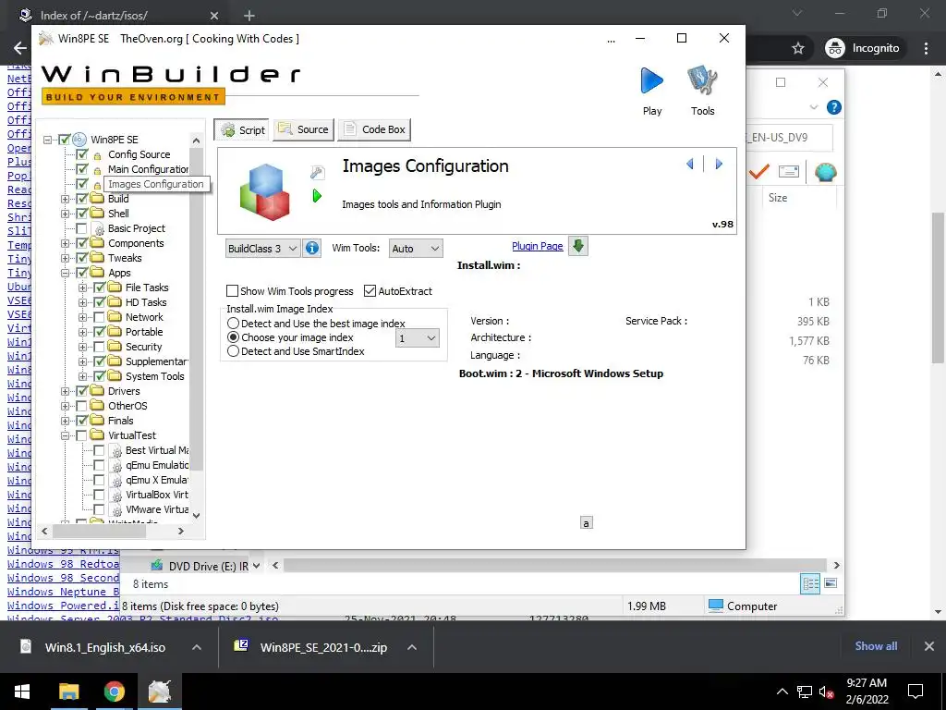946x710 pixels.
Task: Expand the Components tree node
Action: click(66, 243)
